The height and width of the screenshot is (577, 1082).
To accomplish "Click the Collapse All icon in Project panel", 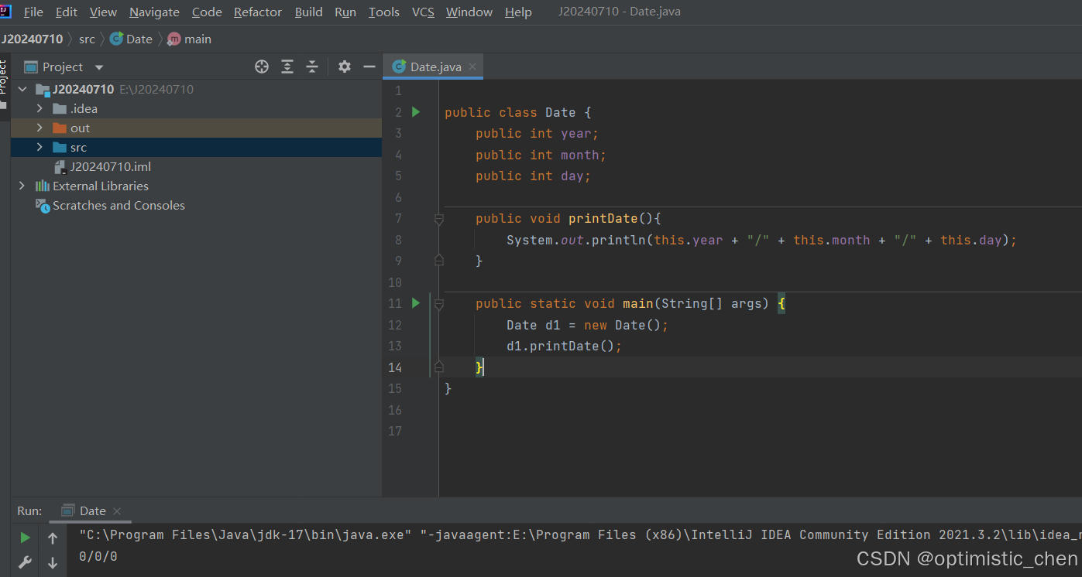I will click(312, 67).
